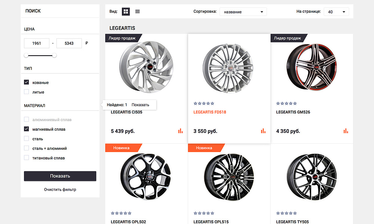Enter a value in the minimum price field
Viewport: 374px width, 224px height.
pyautogui.click(x=36, y=43)
